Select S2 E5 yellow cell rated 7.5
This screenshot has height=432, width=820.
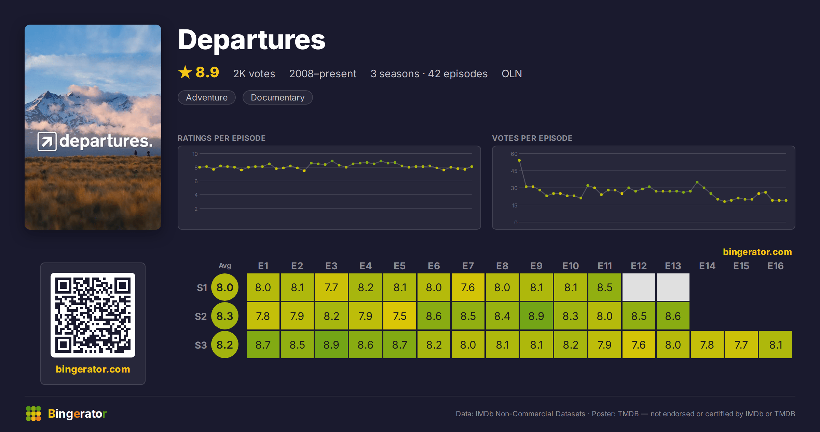point(400,316)
